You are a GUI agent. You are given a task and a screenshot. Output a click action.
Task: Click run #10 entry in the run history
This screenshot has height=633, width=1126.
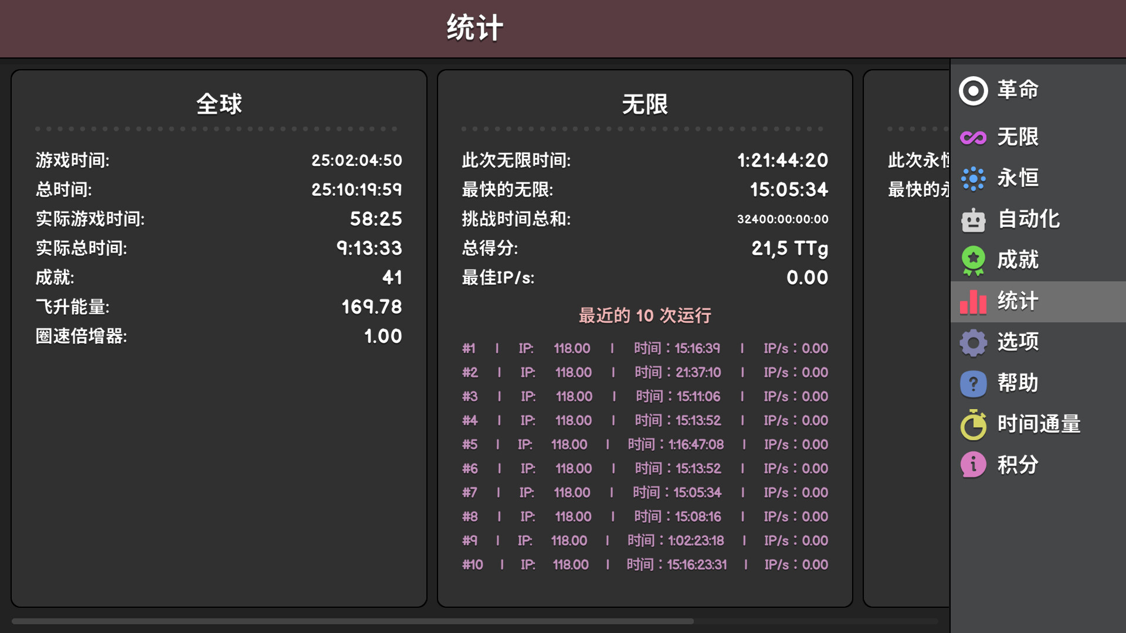(x=645, y=564)
